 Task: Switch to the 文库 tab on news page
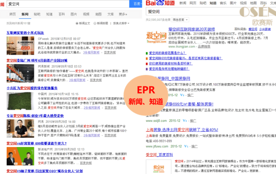[x=110, y=14]
